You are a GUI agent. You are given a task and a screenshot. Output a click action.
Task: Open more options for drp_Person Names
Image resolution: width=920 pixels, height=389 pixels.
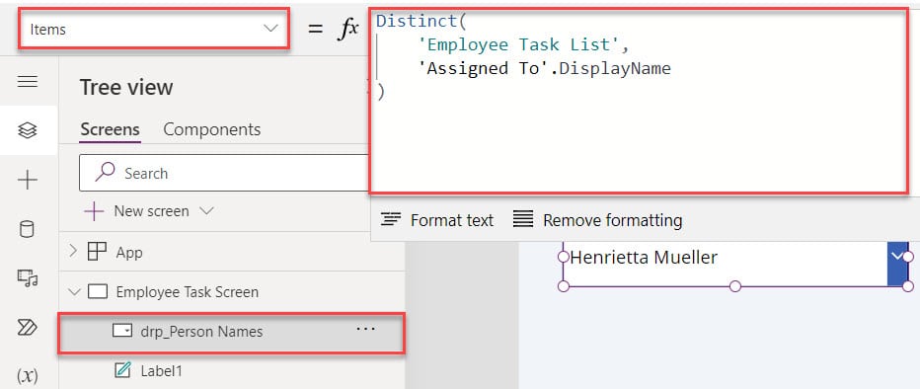[365, 330]
